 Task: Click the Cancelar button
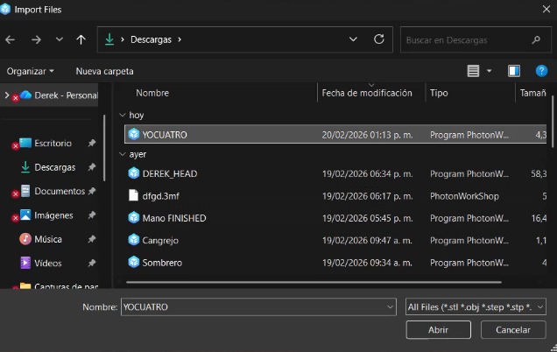pyautogui.click(x=513, y=329)
